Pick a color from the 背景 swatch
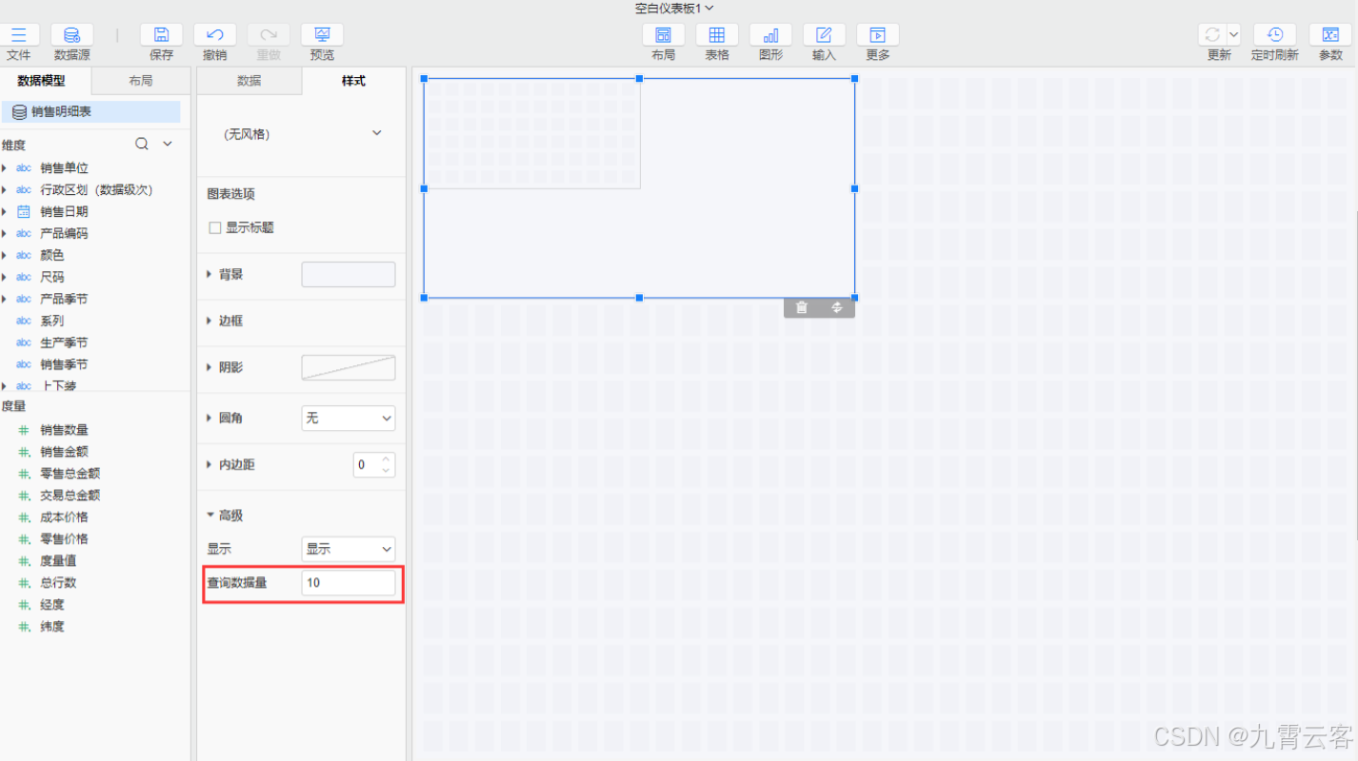 pyautogui.click(x=349, y=274)
